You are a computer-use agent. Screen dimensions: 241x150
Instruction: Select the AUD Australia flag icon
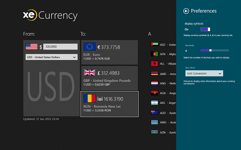[x=154, y=112]
